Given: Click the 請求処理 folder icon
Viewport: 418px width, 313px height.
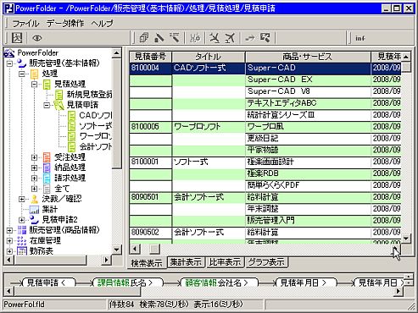Looking at the screenshot, I should [47, 178].
